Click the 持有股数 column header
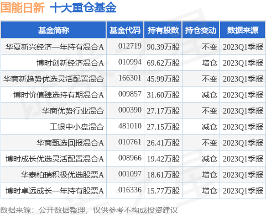 (x=163, y=30)
